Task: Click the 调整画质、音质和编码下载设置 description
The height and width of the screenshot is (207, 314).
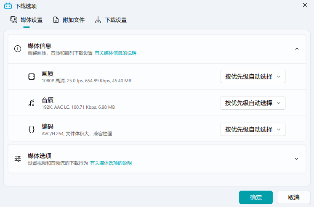Action: point(60,53)
